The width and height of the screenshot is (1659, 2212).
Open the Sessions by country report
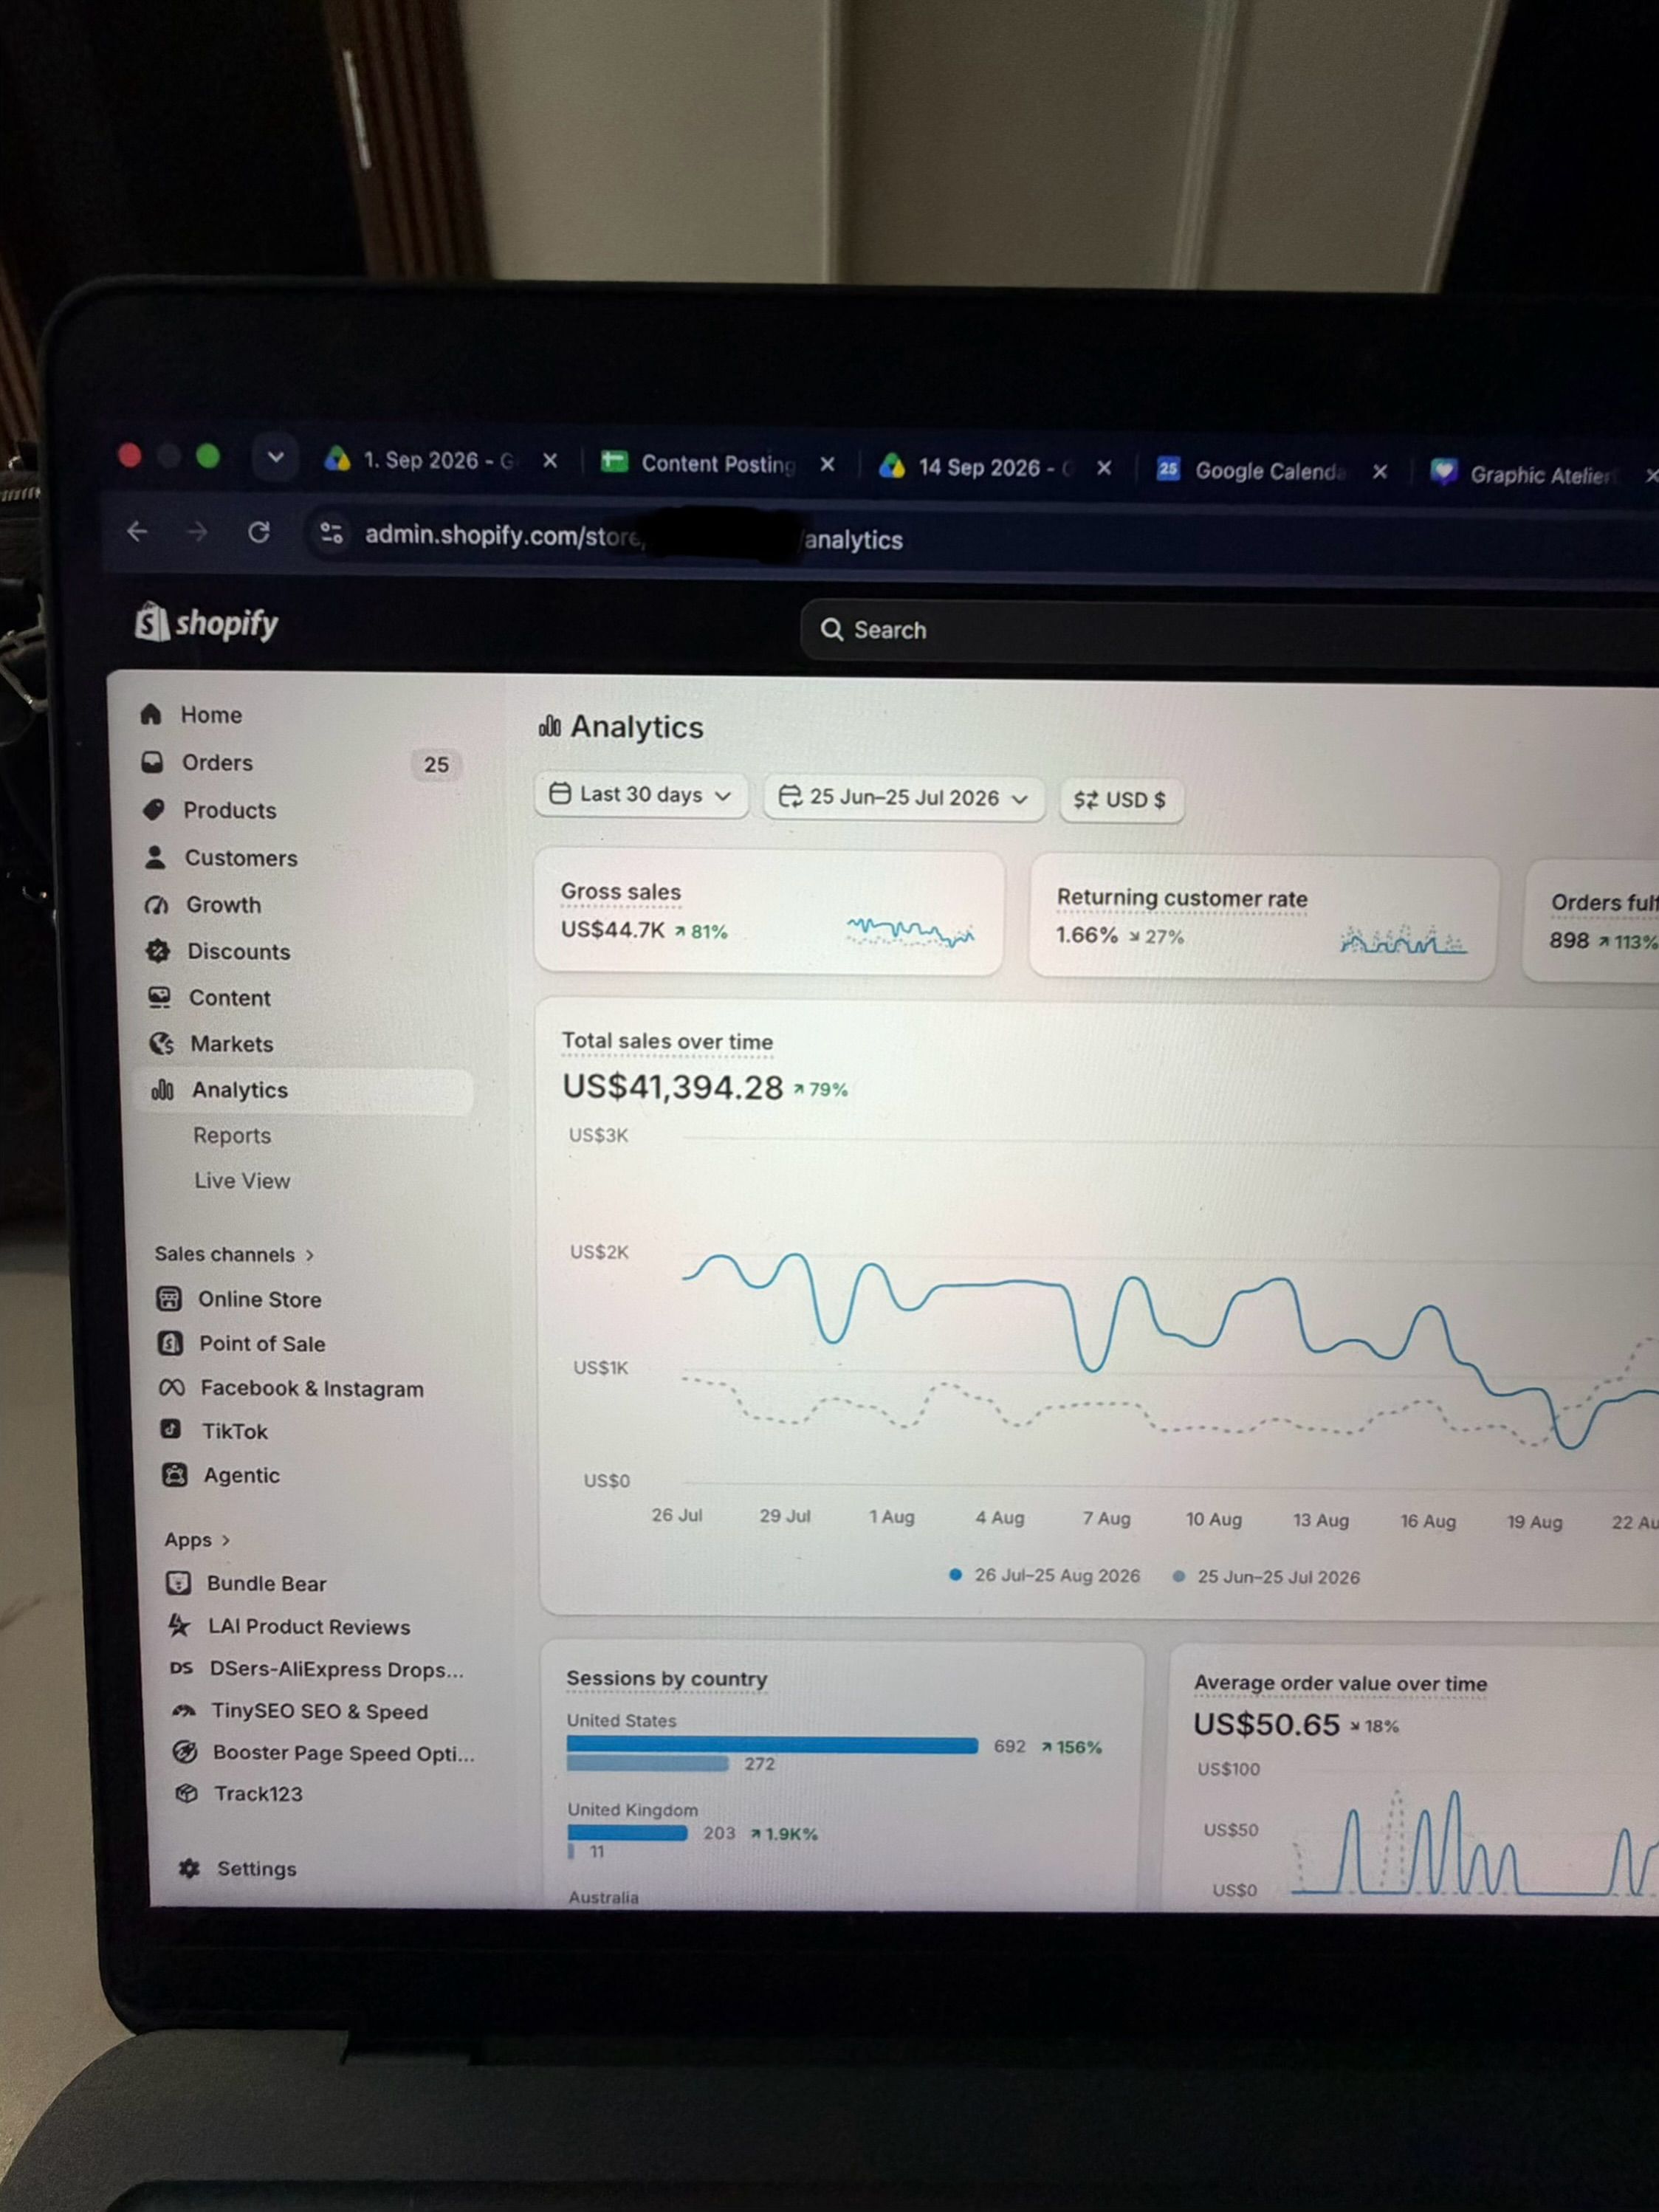point(667,1679)
